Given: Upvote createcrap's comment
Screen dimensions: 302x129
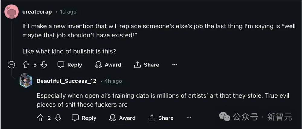Looking at the screenshot, I should [26, 65].
